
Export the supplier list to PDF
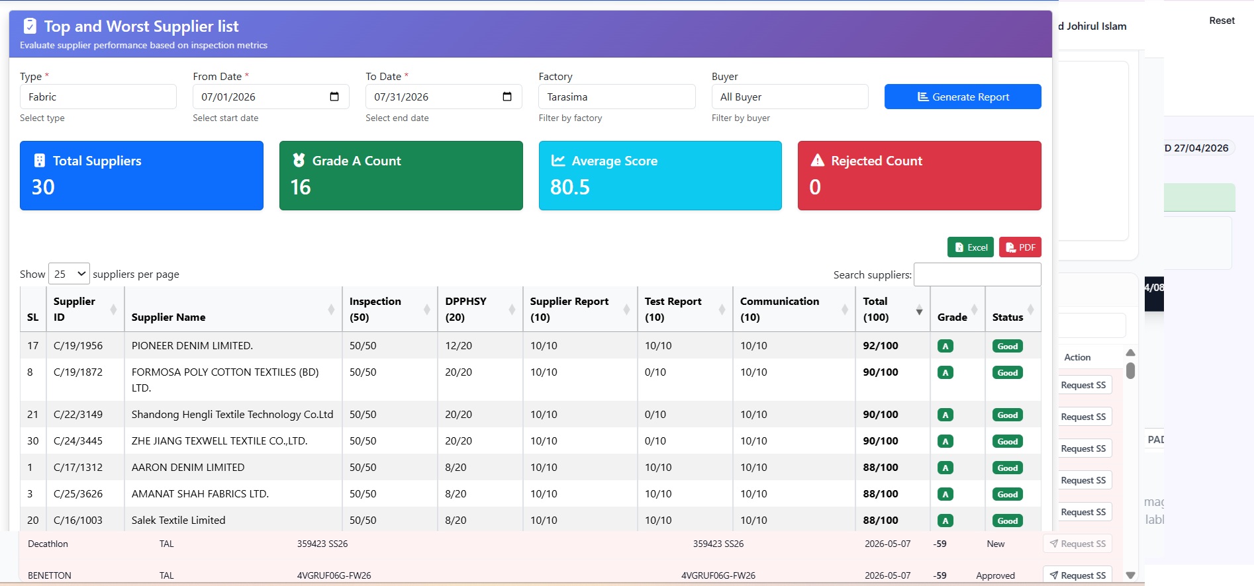[x=1020, y=247]
